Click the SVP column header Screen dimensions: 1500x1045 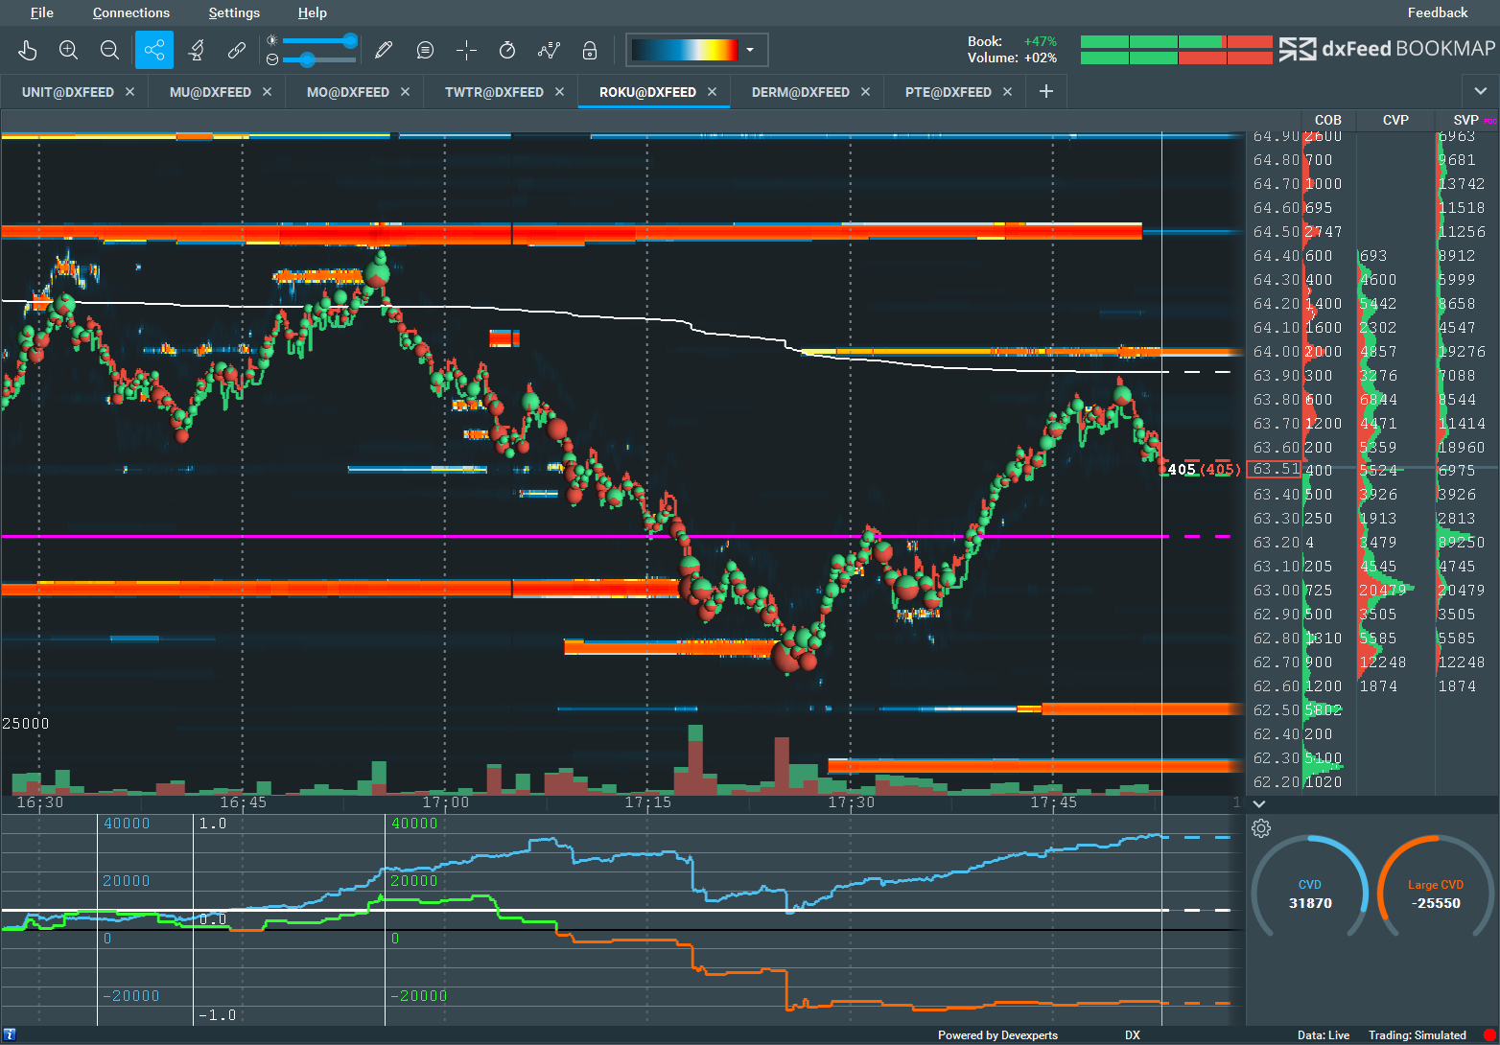coord(1465,120)
